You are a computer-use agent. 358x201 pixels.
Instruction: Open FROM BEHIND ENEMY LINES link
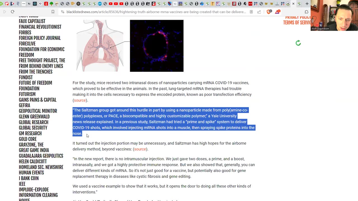41,66
